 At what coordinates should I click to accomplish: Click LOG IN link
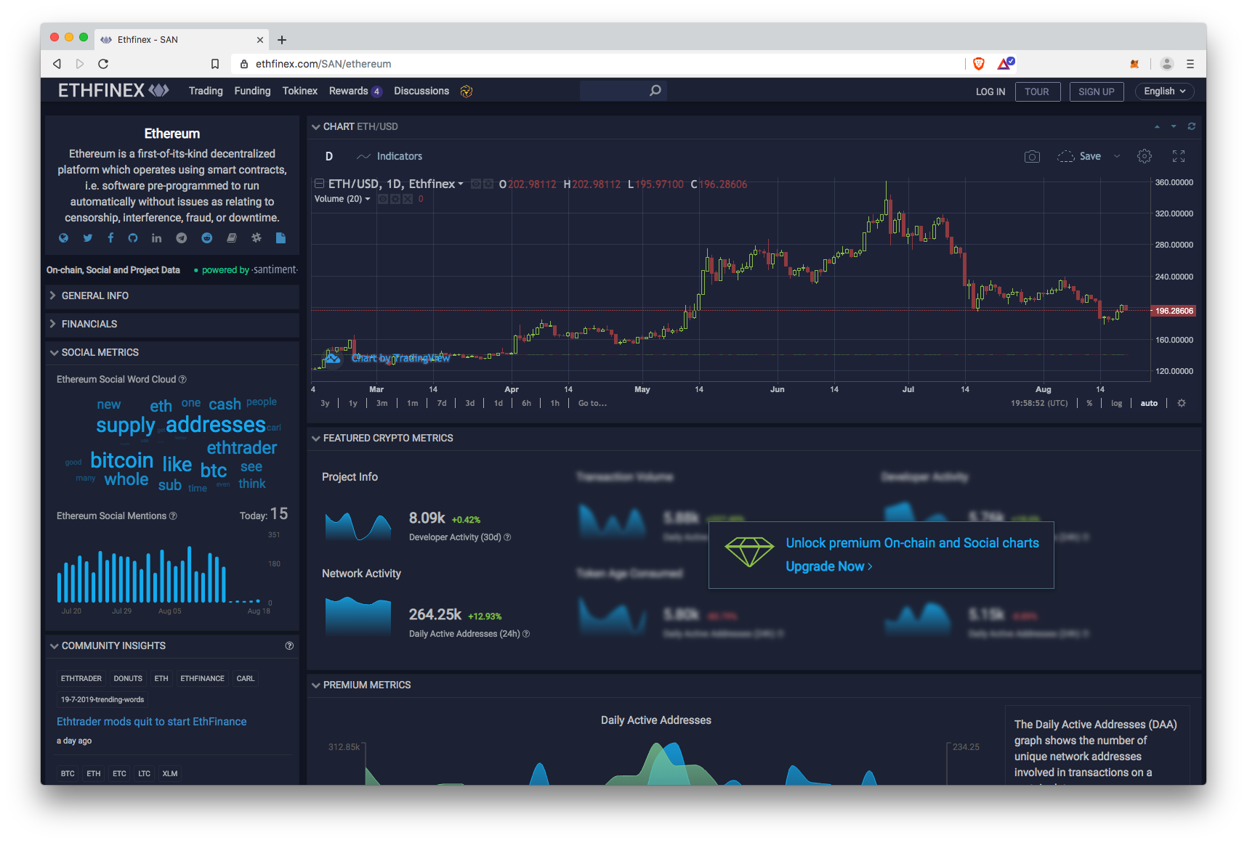coord(990,91)
